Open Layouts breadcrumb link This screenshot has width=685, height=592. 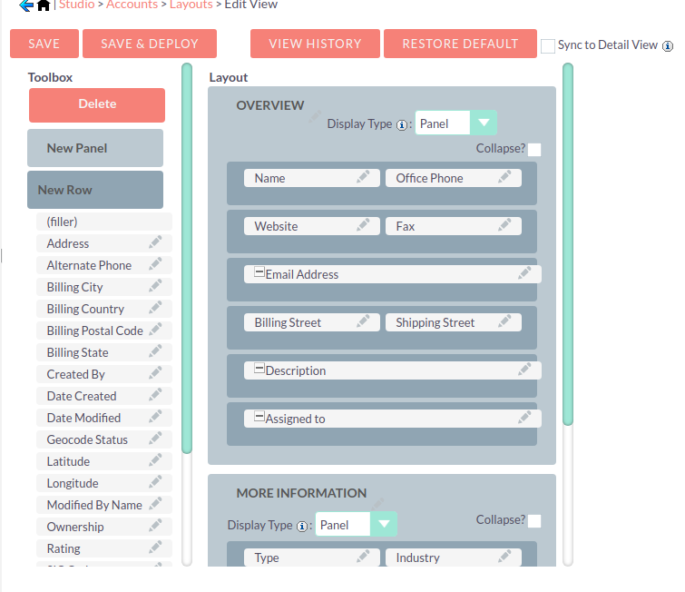(x=191, y=5)
